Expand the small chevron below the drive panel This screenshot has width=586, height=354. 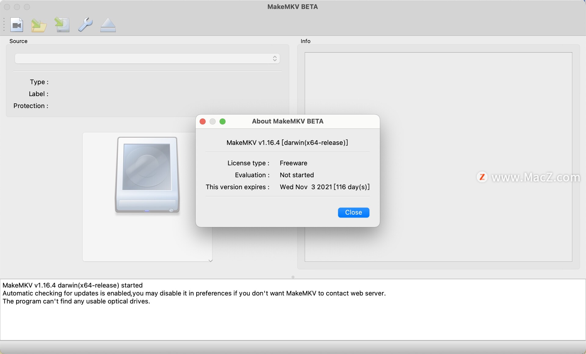[210, 261]
